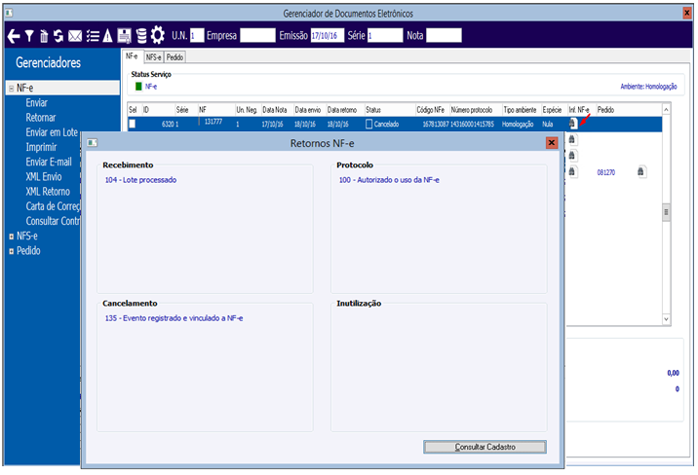Click the Data Nota column header
Screen dimensions: 698x475
tap(275, 110)
